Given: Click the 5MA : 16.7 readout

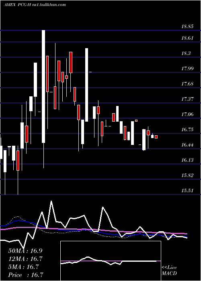Looking at the screenshot, I should tap(23, 267).
